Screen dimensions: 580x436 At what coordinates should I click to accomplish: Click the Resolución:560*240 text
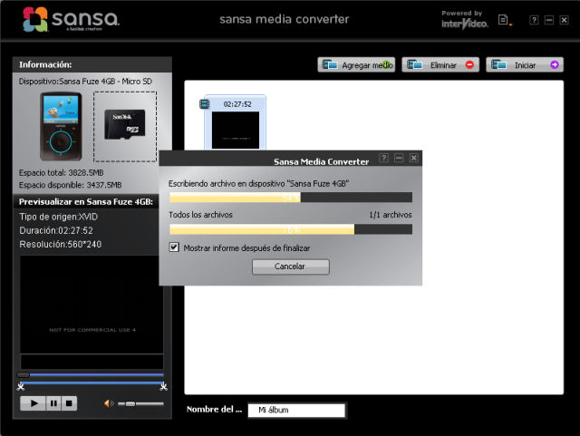pyautogui.click(x=61, y=244)
